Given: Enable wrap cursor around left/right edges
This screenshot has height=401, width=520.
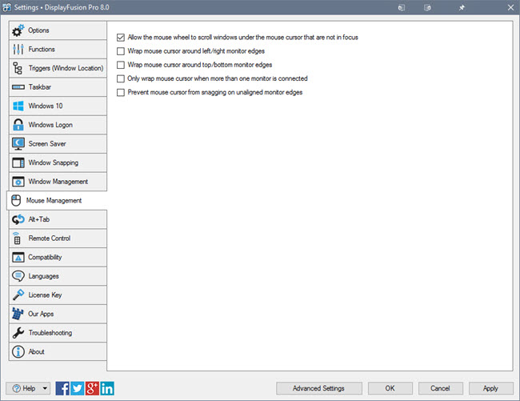Looking at the screenshot, I should [121, 51].
